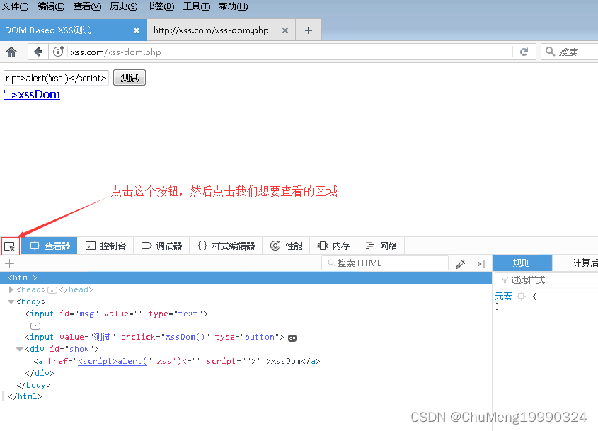
Task: Select the input onclick xssDom node
Action: (x=154, y=337)
